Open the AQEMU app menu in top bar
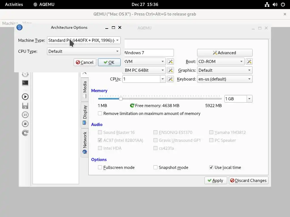 click(x=44, y=5)
